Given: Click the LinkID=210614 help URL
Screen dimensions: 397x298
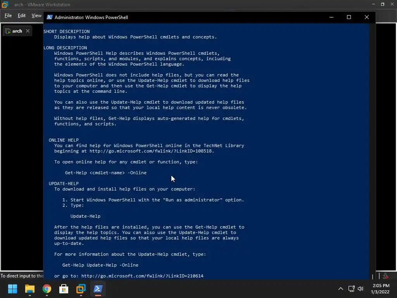Looking at the screenshot, I should pyautogui.click(x=142, y=276).
